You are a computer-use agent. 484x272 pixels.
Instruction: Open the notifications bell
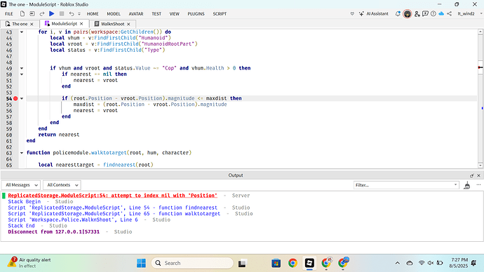398,14
